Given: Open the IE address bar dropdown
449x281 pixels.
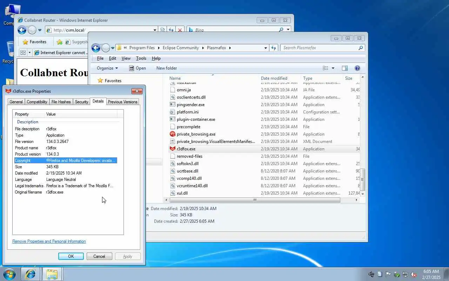Looking at the screenshot, I should pos(155,30).
